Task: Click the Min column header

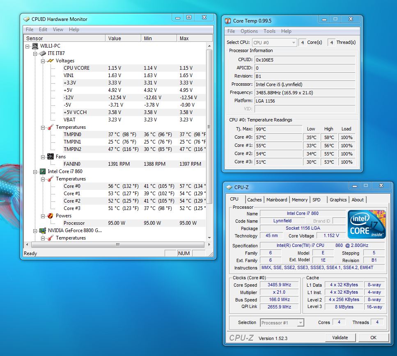Action: (x=159, y=39)
